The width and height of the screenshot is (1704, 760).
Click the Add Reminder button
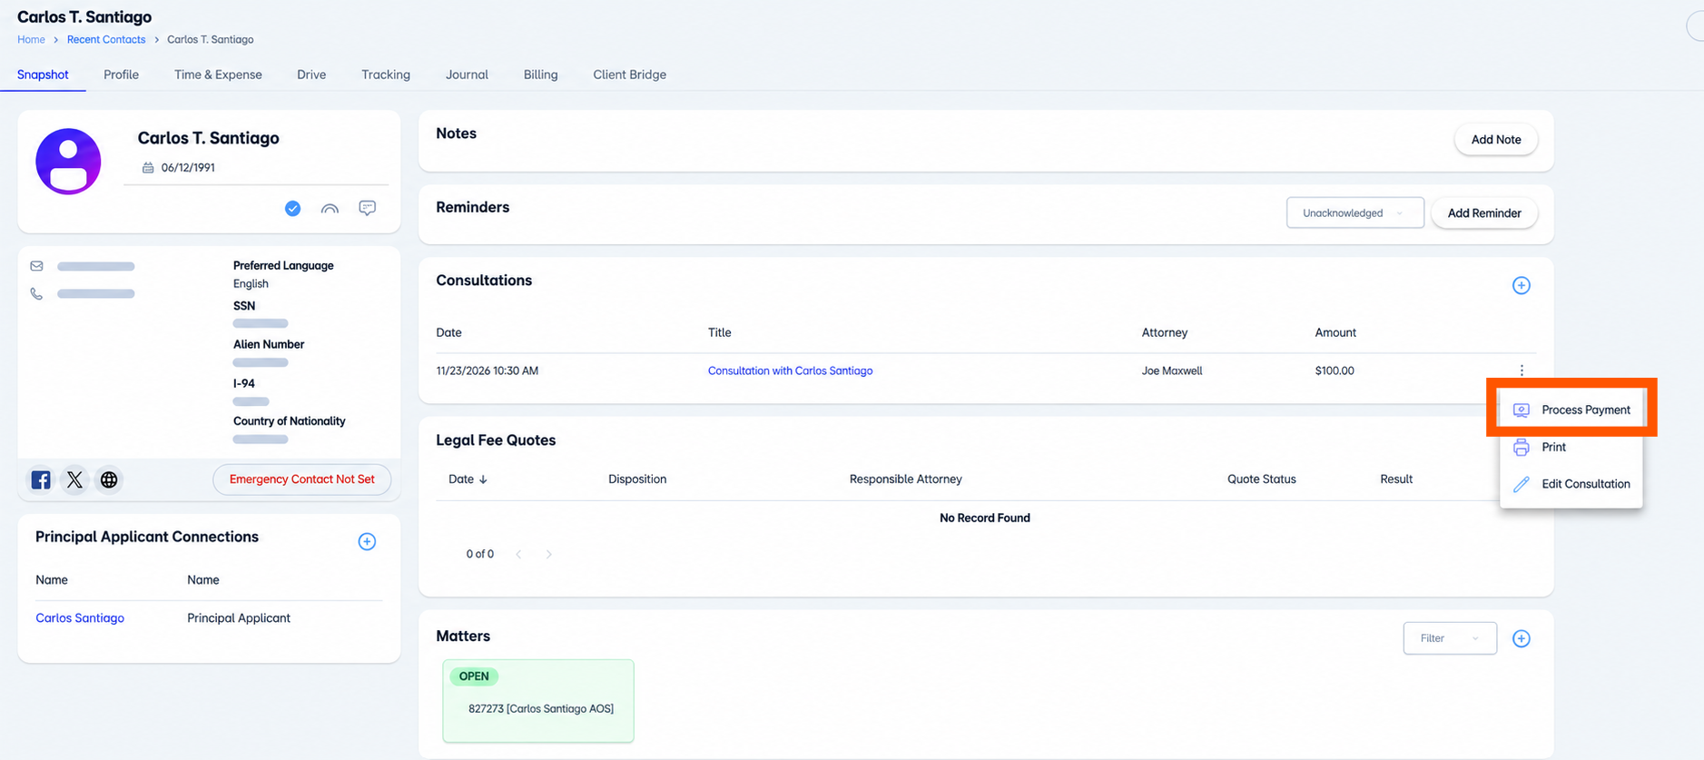point(1484,212)
